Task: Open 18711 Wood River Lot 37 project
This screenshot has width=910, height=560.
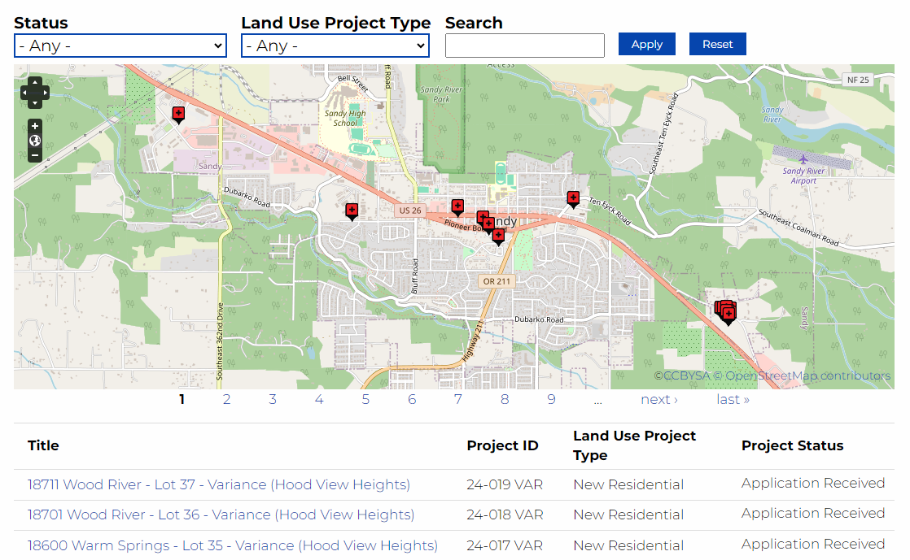Action: (218, 484)
